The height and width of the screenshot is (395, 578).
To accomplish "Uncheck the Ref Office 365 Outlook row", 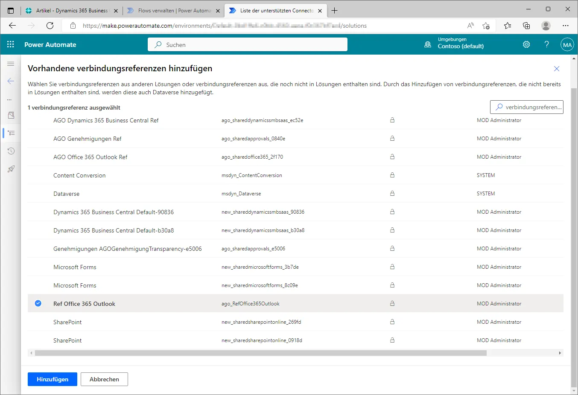I will pyautogui.click(x=38, y=303).
